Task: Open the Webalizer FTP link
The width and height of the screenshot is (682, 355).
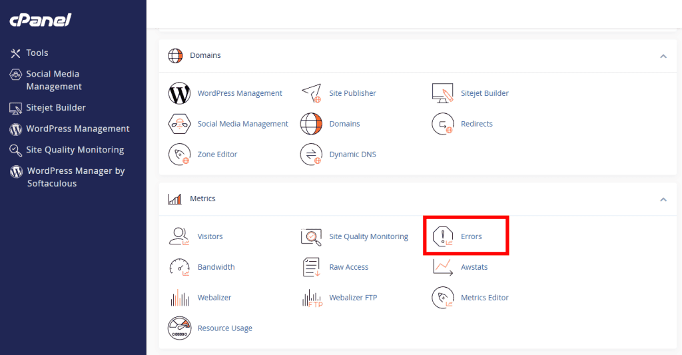Action: 353,298
